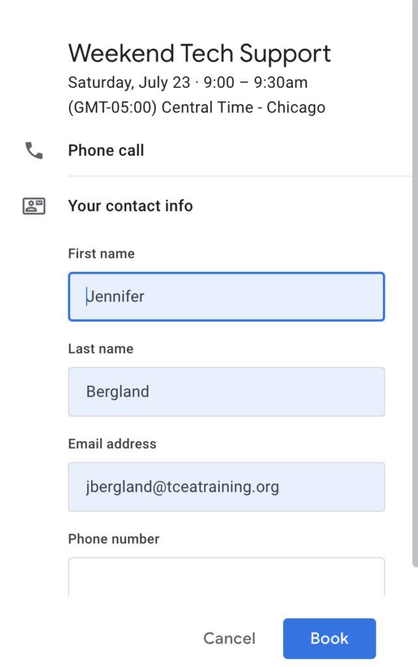Click the Your contact info heading
This screenshot has width=418, height=667.
(x=130, y=206)
